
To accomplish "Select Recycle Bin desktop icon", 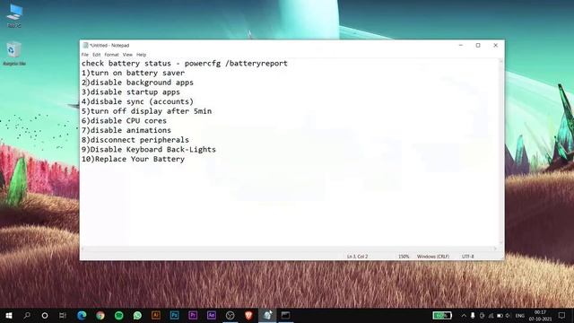I will pos(14,54).
